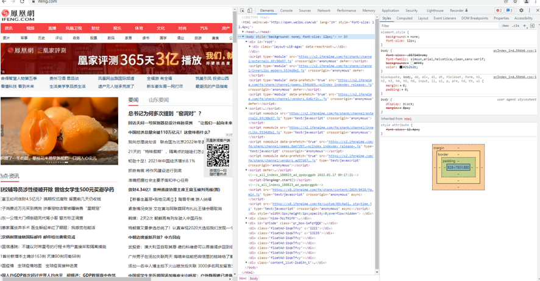The width and height of the screenshot is (540, 281).
Task: Click the Inherited from html link
Action: point(407,119)
